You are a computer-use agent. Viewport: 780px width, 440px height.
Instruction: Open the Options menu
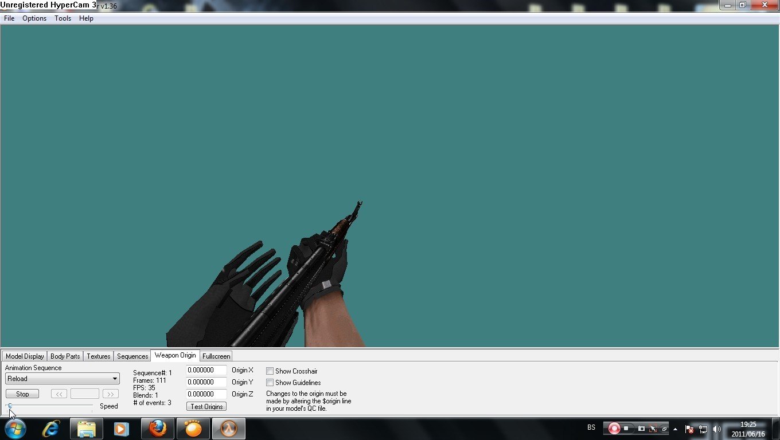tap(34, 18)
